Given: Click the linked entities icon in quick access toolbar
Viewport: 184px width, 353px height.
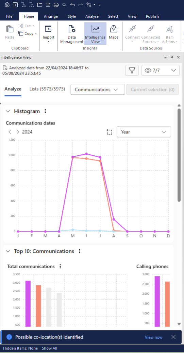Looking at the screenshot, I should click(x=89, y=5).
